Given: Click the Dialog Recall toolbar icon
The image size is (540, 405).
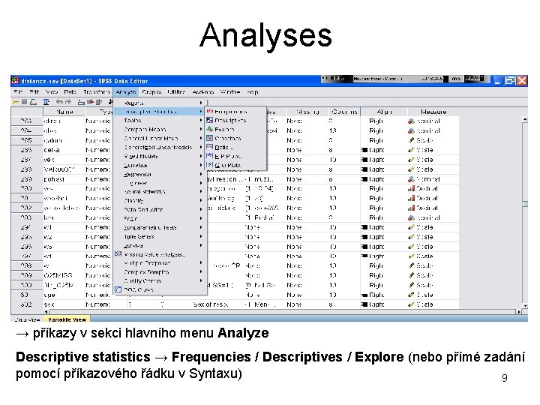Looking at the screenshot, I should pyautogui.click(x=46, y=102).
